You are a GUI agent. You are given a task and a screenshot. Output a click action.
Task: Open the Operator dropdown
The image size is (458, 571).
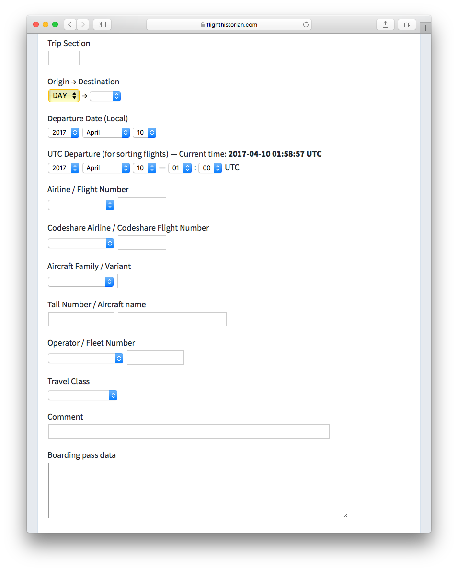[85, 358]
